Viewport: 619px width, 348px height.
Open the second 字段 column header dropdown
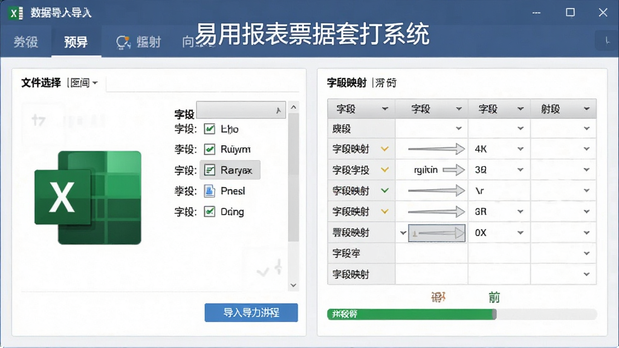(x=459, y=109)
